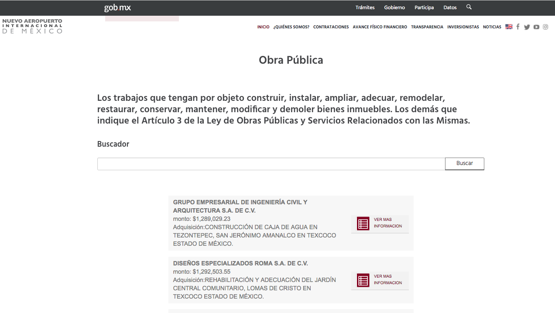Open Datos in the top bar
This screenshot has width=555, height=313.
pyautogui.click(x=450, y=7)
